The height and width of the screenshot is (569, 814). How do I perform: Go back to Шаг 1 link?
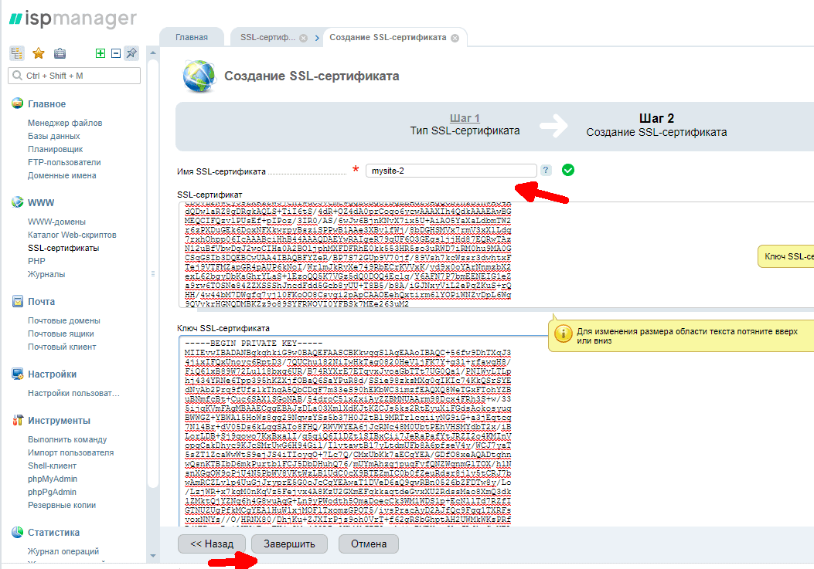pyautogui.click(x=465, y=118)
